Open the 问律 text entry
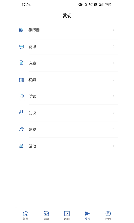Viewport: 134px width, 223px height. [x=32, y=47]
